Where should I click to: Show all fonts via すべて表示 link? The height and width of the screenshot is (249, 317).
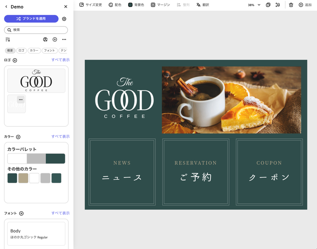click(60, 213)
